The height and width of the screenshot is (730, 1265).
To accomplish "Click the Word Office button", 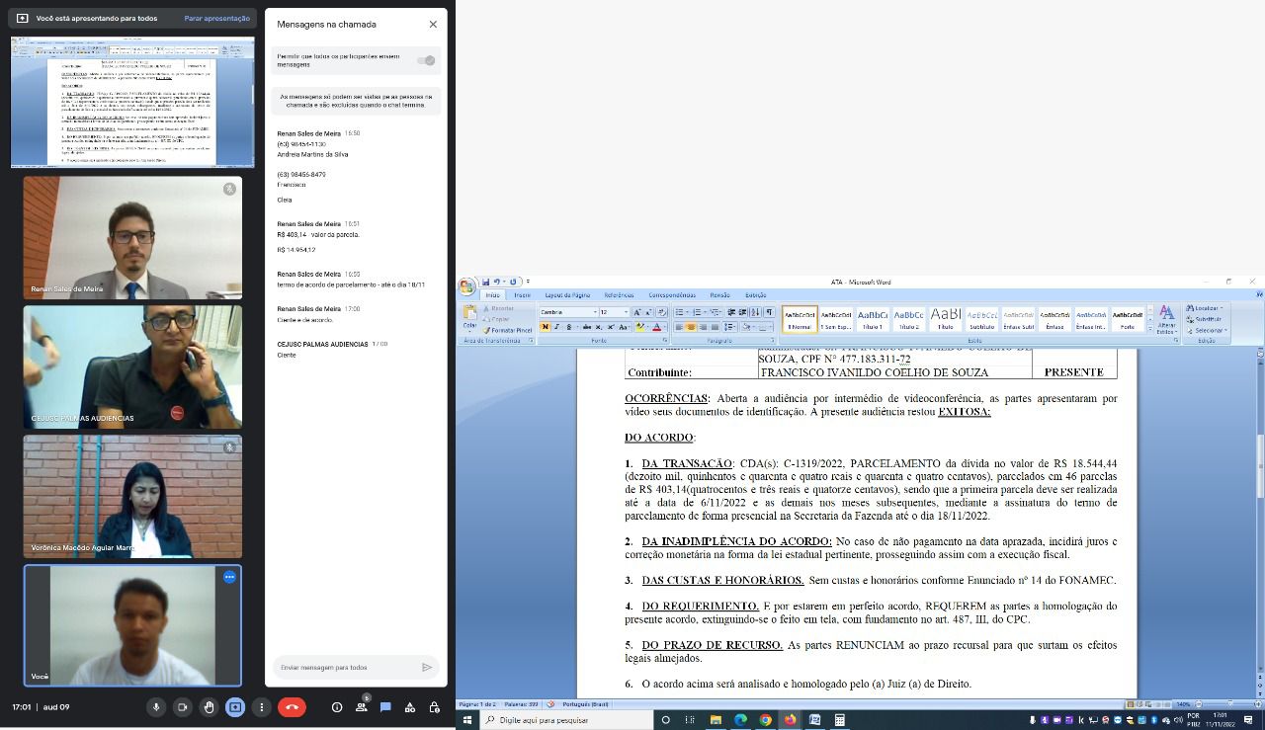I will click(x=466, y=287).
